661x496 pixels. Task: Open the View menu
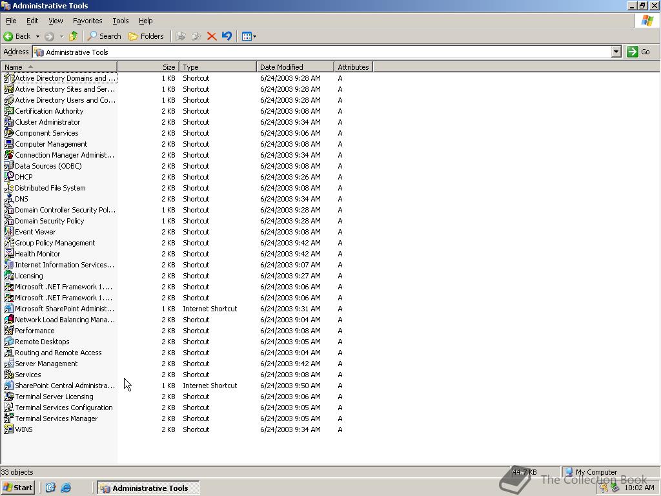coord(56,21)
